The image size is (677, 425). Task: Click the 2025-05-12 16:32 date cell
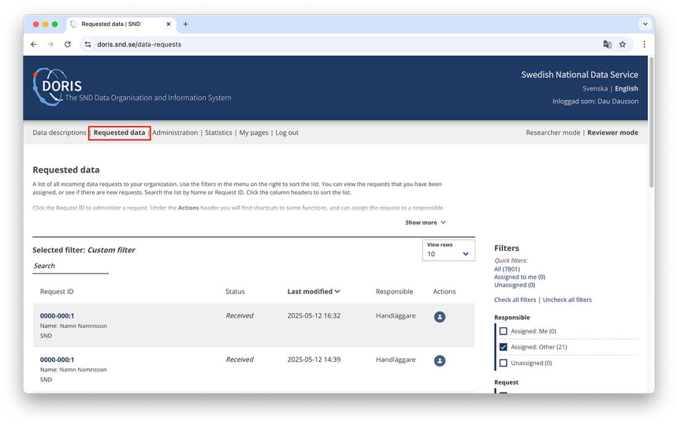[x=314, y=316]
